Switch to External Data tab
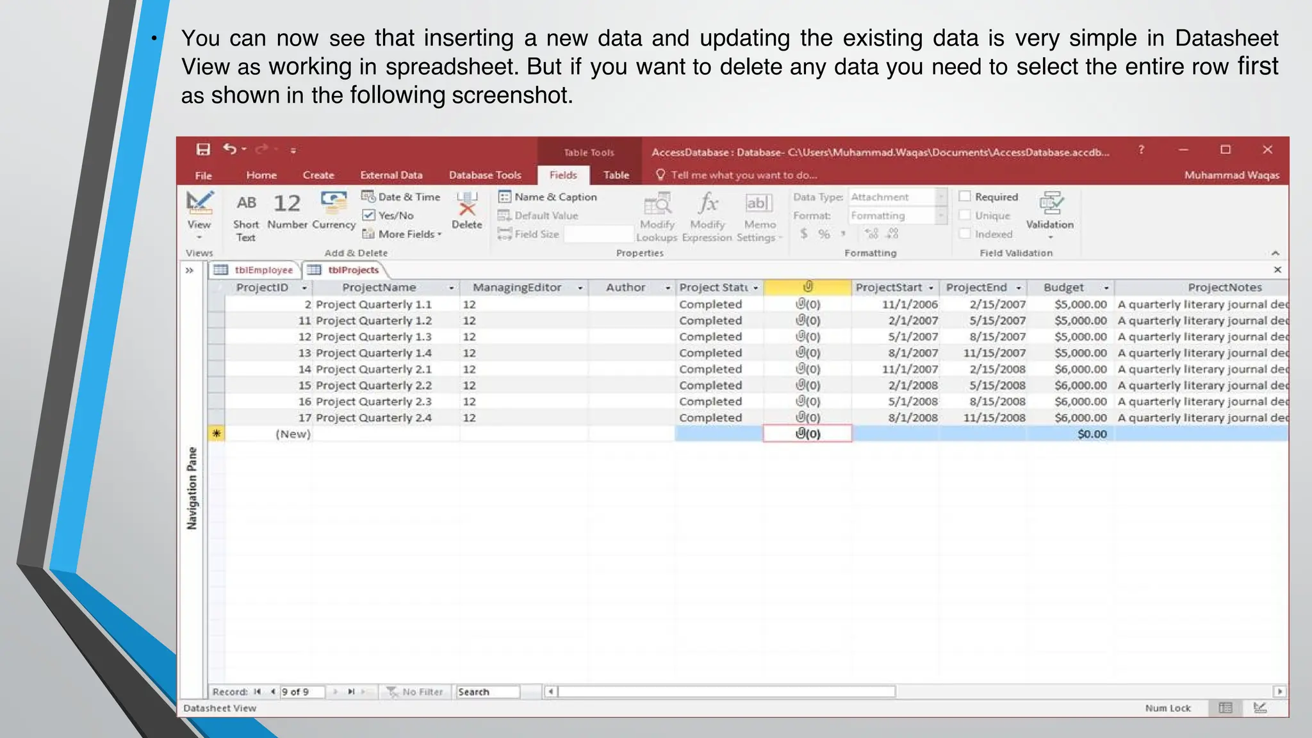Viewport: 1312px width, 738px height. tap(391, 175)
